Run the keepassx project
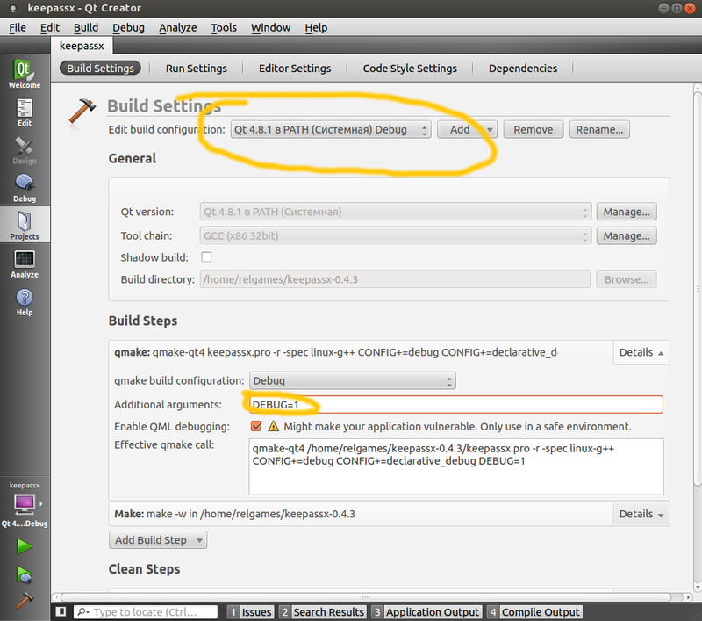 coord(25,546)
